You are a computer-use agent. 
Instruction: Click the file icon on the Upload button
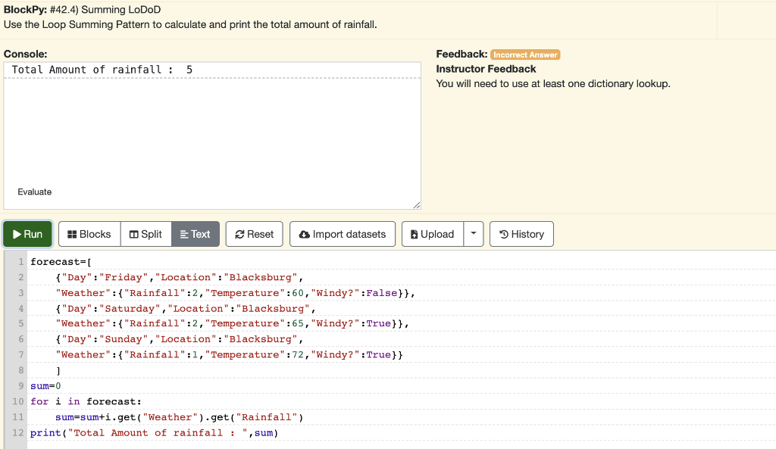(x=415, y=235)
